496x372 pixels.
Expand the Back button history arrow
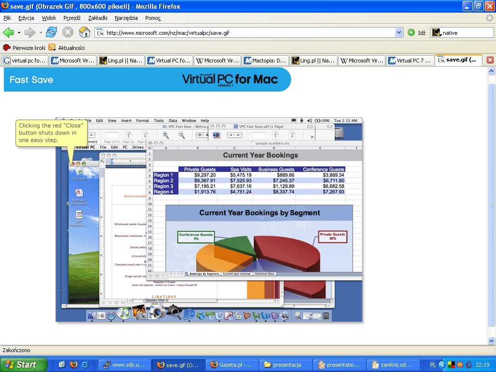[19, 32]
